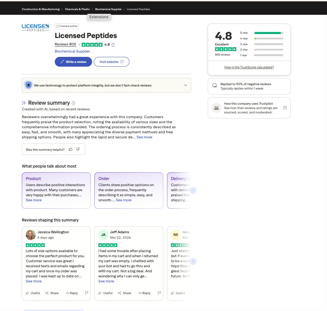
Task: Open How is the TrustScore calculated link
Action: [249, 67]
